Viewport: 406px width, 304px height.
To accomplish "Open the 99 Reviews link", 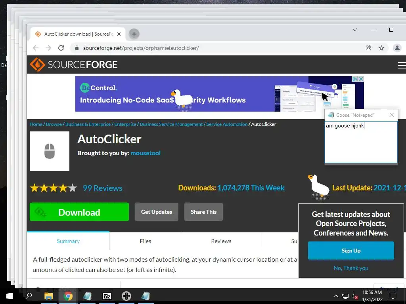I will pyautogui.click(x=103, y=188).
